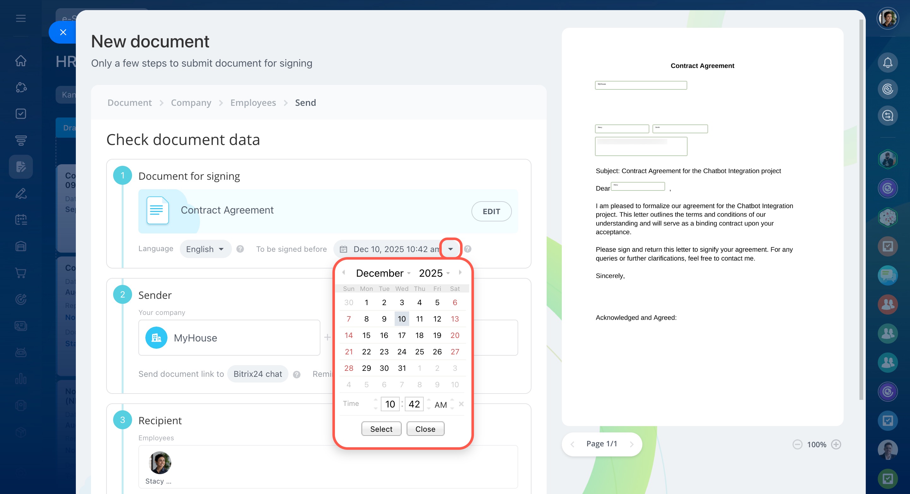Screen dimensions: 910x494
Task: Go to Document step in breadcrumb
Action: 130,102
